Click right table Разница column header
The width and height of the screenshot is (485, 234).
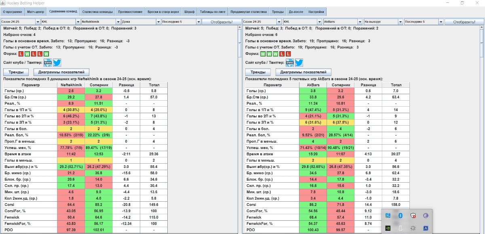tap(368, 85)
